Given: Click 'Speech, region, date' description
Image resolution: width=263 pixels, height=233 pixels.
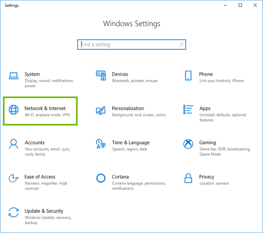Looking at the screenshot, I should point(129,149).
